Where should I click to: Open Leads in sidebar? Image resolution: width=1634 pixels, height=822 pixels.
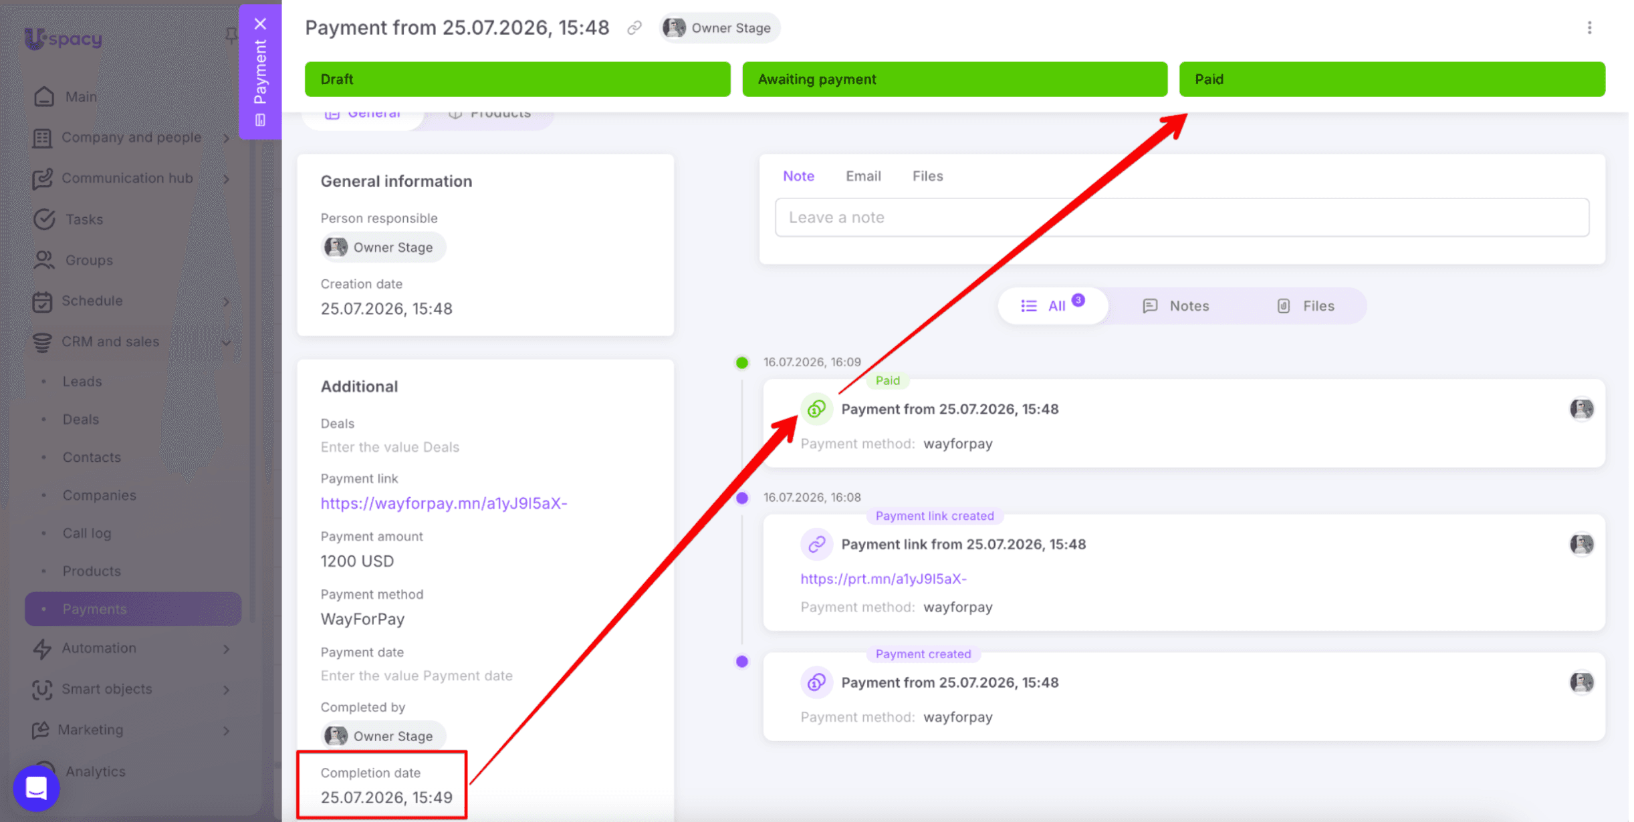pos(82,382)
